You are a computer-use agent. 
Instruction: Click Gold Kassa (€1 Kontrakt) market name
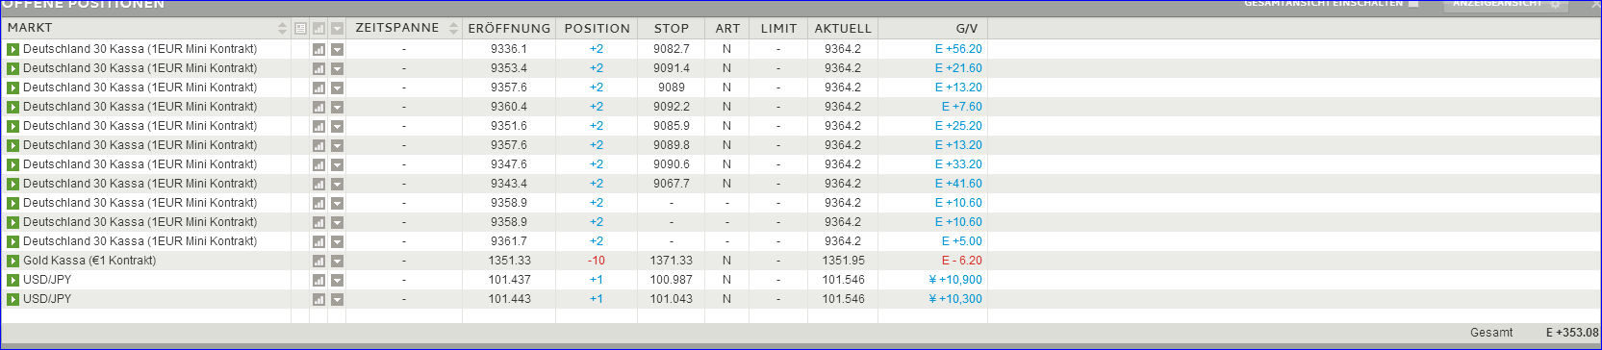point(89,261)
